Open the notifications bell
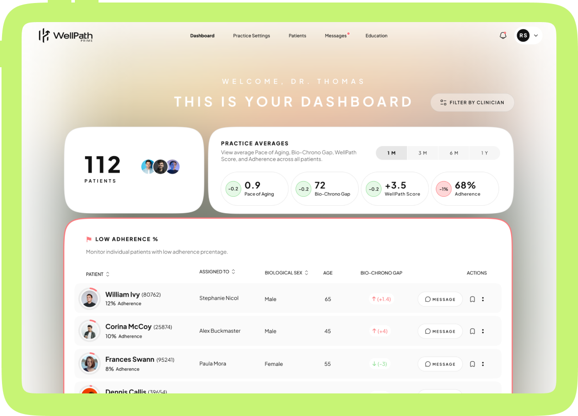The image size is (578, 416). pos(503,36)
